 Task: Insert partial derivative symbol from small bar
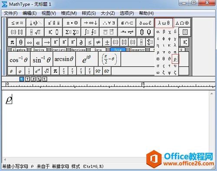tap(81, 43)
